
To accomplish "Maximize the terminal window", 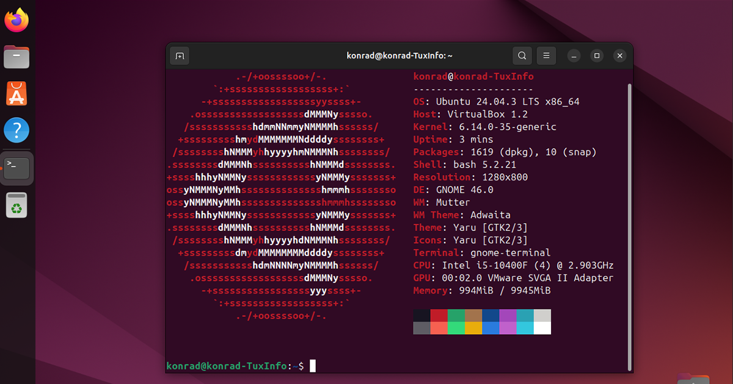I will (597, 56).
